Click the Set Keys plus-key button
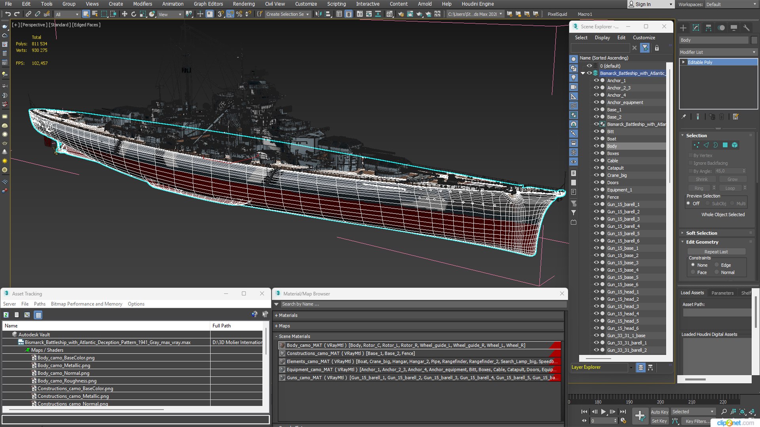This screenshot has height=427, width=760. [x=640, y=416]
